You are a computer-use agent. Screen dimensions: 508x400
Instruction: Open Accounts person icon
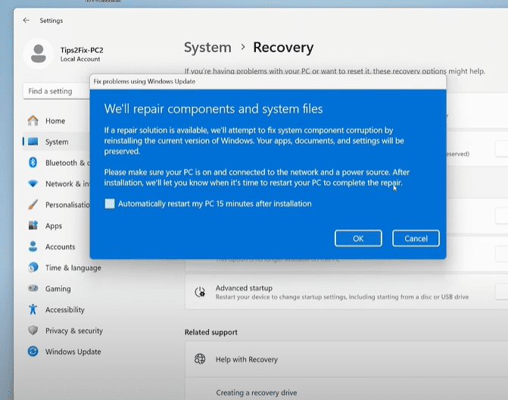coord(33,247)
